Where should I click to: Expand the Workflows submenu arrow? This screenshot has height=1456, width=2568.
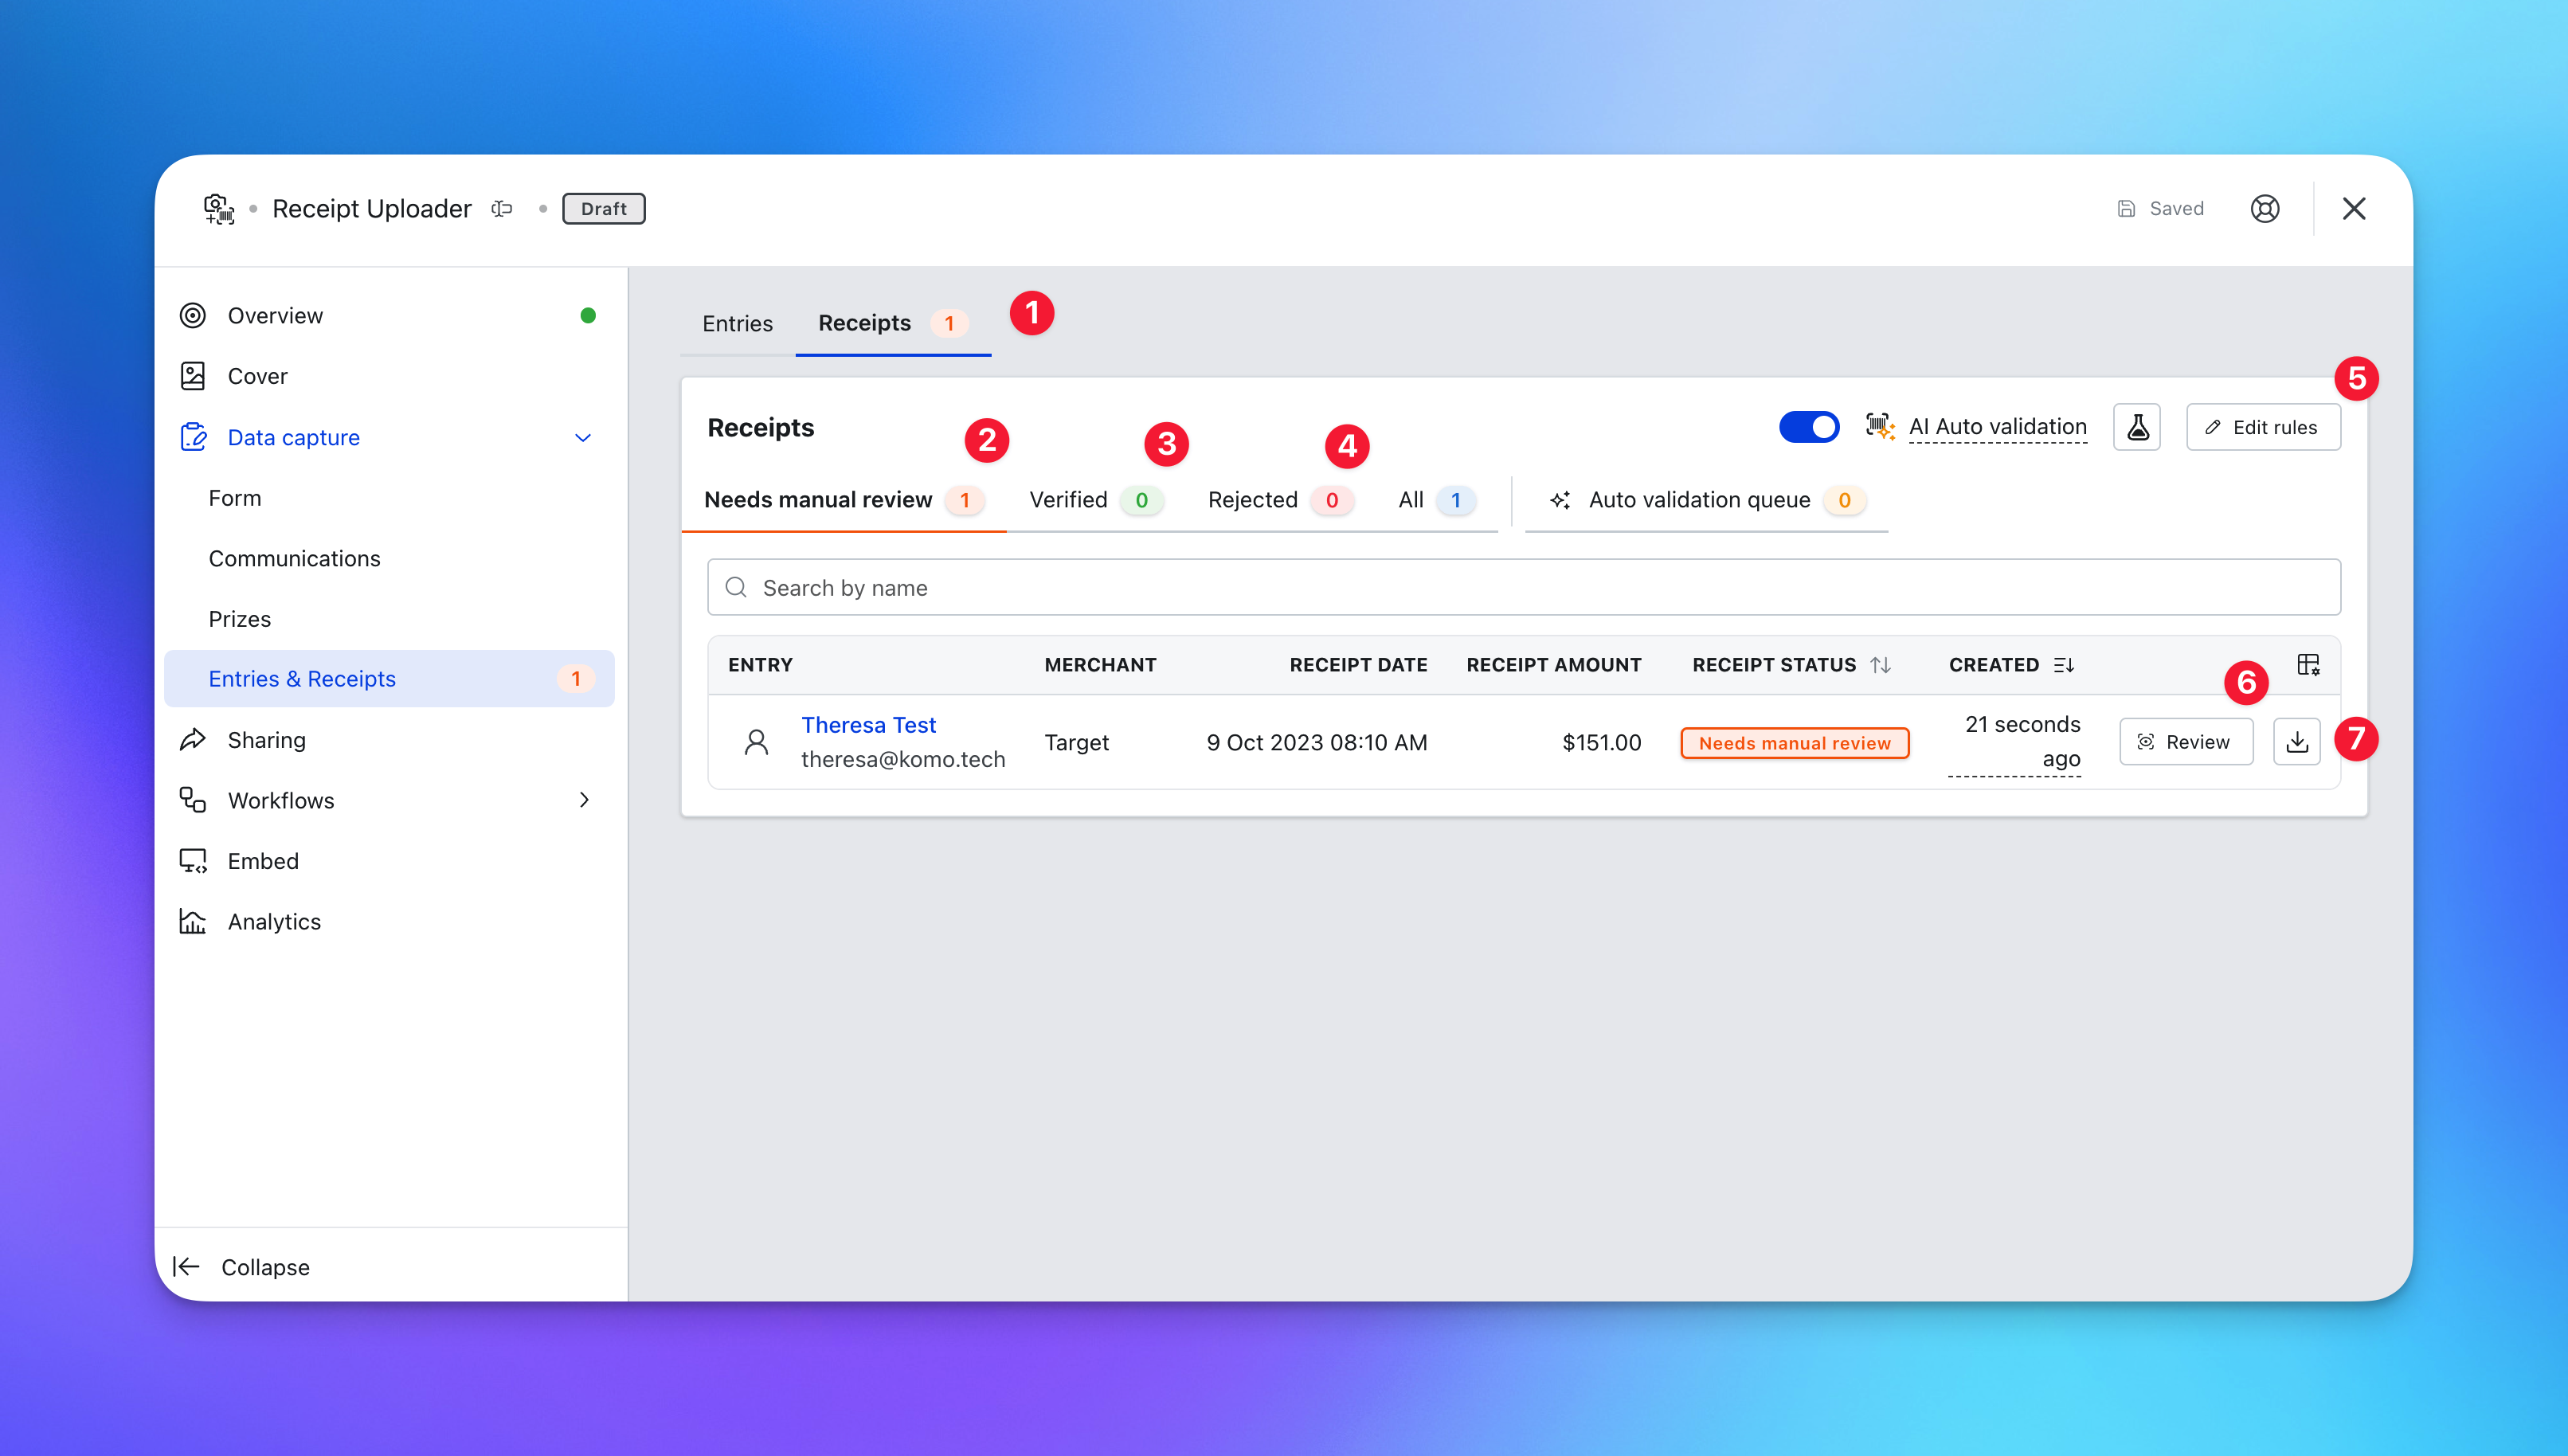(x=584, y=800)
